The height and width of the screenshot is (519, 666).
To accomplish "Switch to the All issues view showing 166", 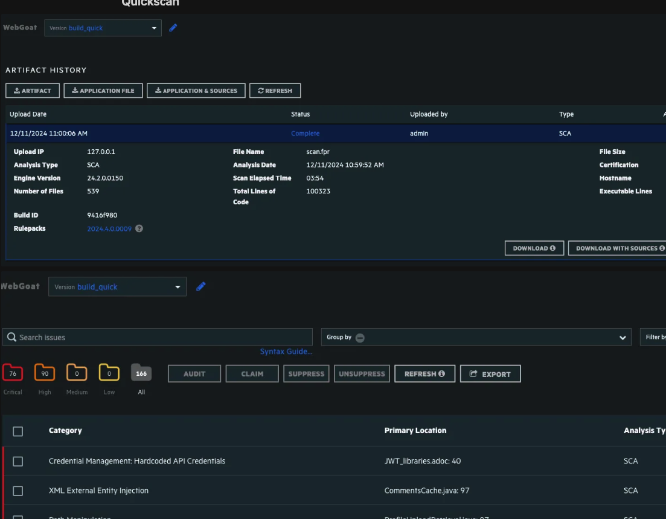I will pos(141,373).
